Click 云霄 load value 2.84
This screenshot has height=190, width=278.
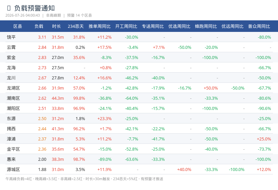point(42,47)
